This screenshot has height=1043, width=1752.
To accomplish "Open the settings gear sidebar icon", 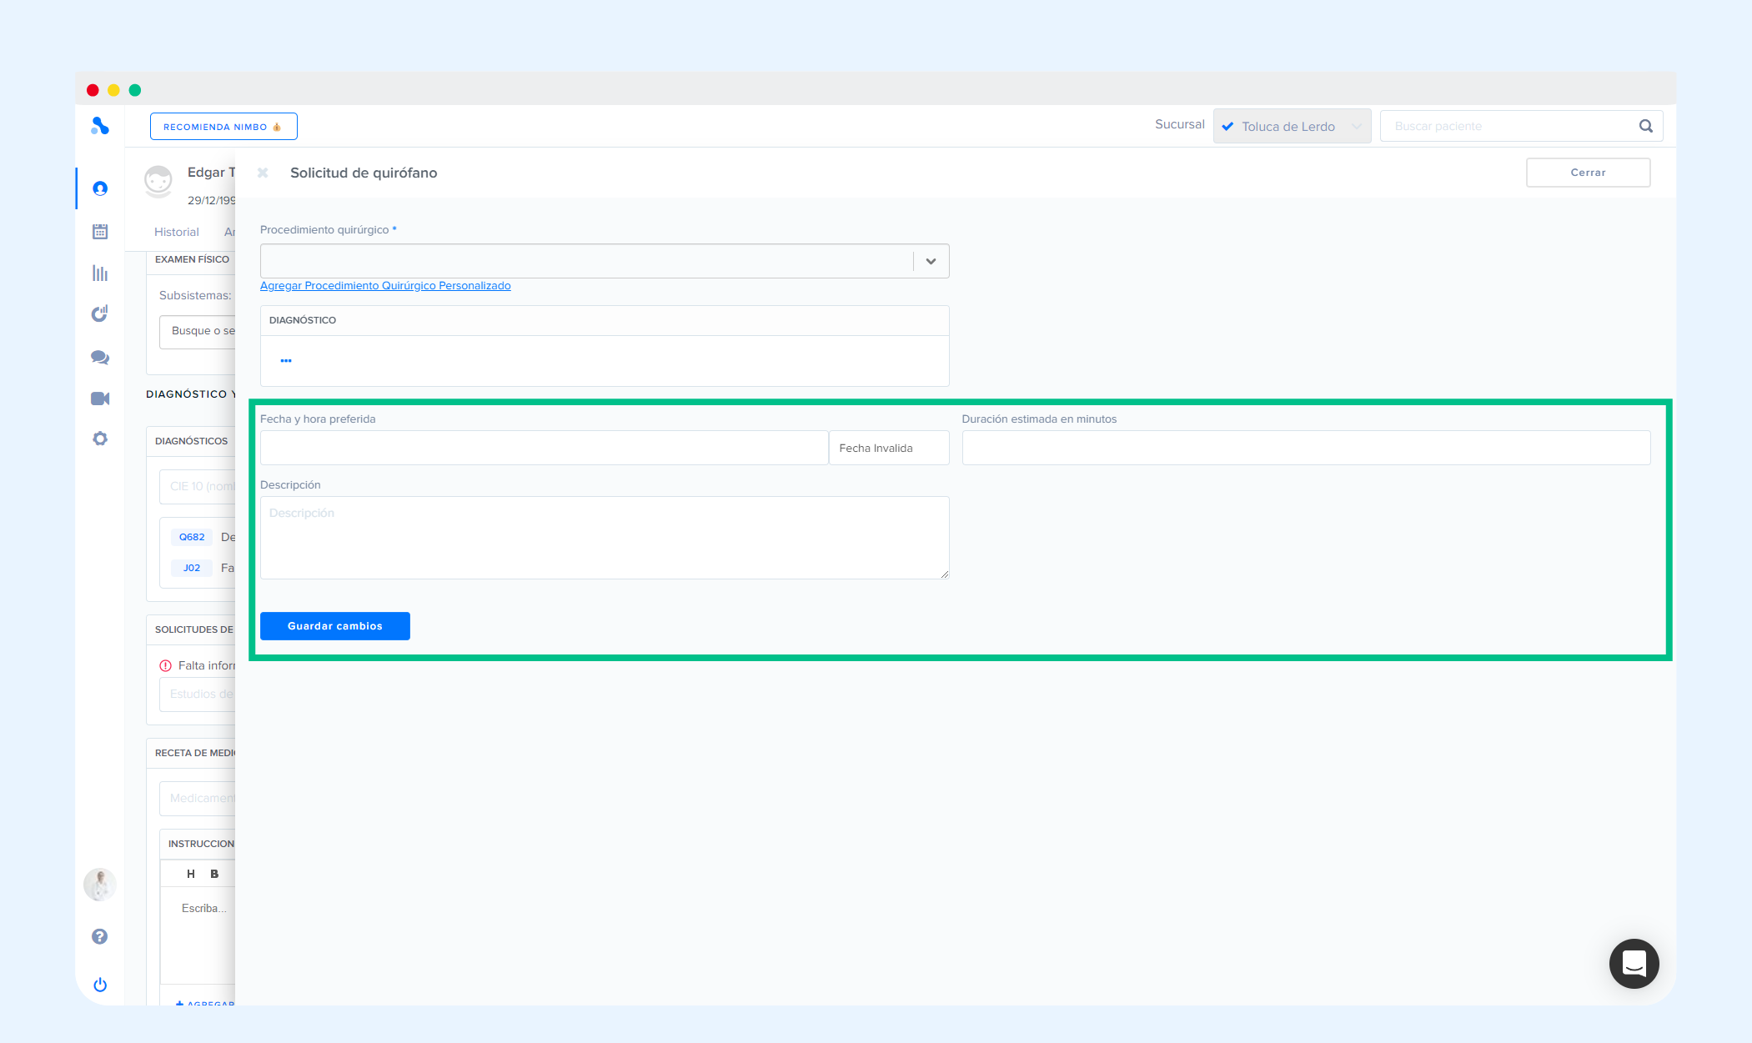I will [x=100, y=439].
